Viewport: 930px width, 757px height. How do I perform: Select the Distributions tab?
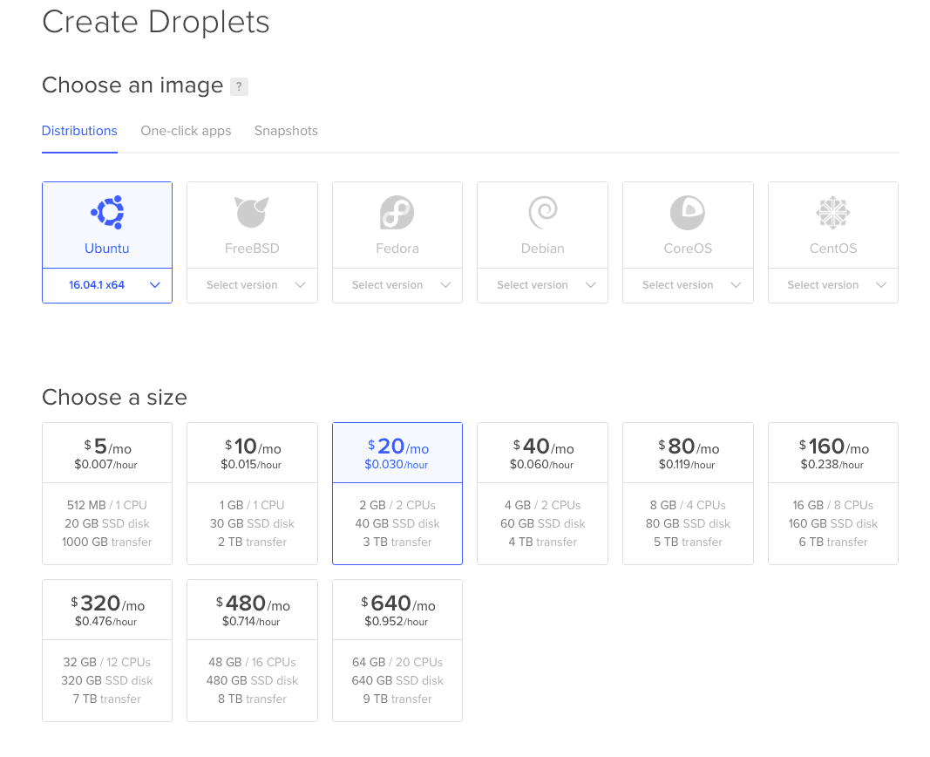click(79, 131)
